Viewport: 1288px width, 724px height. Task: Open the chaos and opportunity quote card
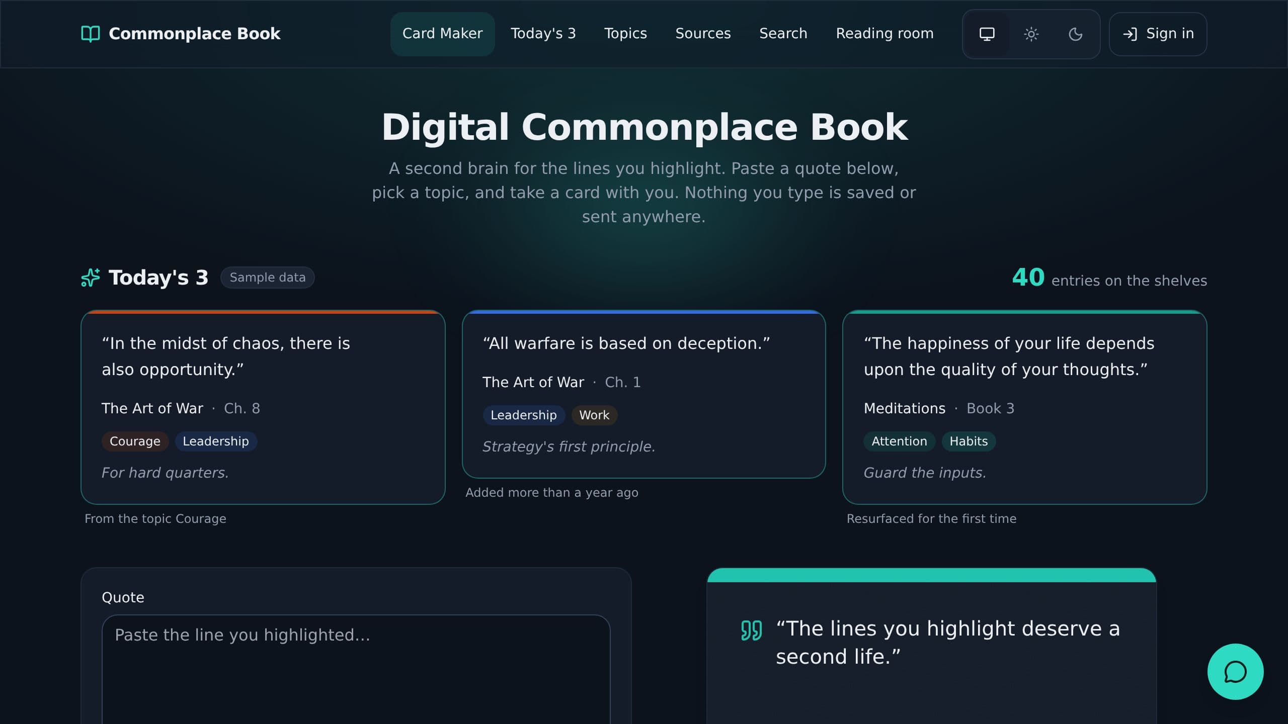coord(263,407)
